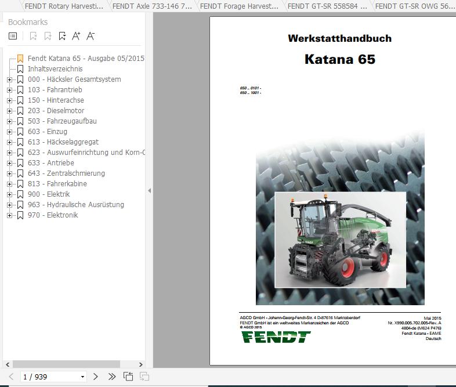Expand the 643 - Zentralschmierung bookmark
The height and width of the screenshot is (387, 456).
tap(10, 174)
